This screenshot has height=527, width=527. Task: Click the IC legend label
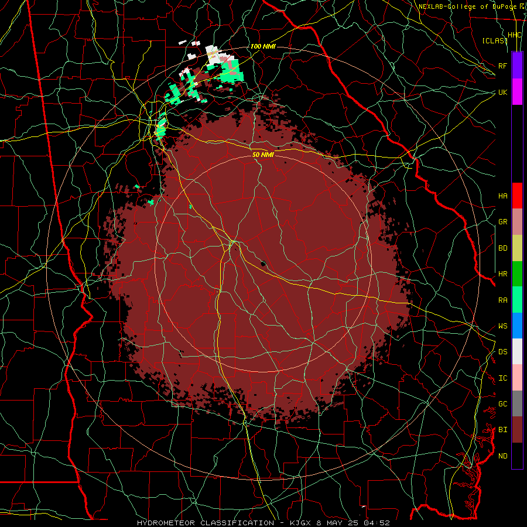pyautogui.click(x=502, y=378)
